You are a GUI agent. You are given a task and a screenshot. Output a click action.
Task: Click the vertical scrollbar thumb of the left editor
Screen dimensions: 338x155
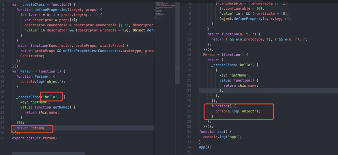178,42
